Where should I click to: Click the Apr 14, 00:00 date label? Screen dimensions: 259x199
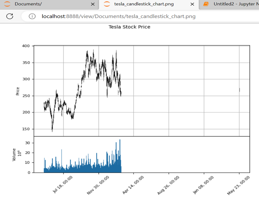click(x=133, y=185)
